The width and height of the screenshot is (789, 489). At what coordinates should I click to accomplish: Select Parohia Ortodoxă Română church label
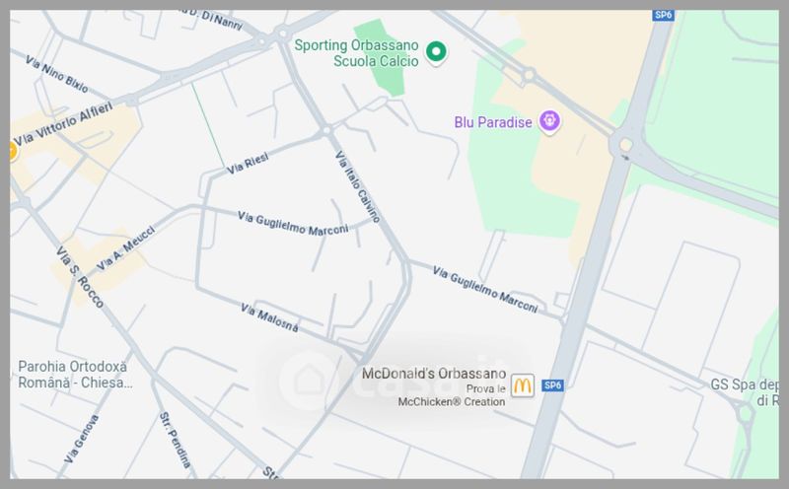click(x=75, y=375)
